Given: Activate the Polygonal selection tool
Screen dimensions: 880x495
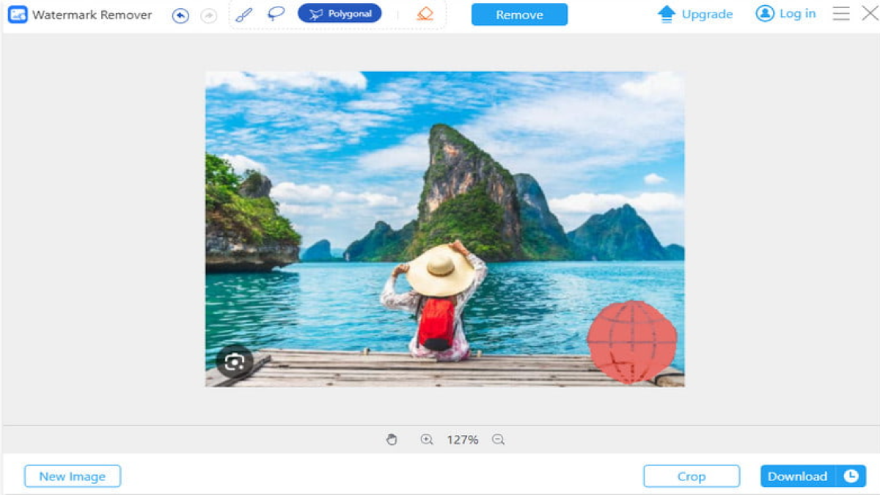Looking at the screenshot, I should (x=340, y=13).
